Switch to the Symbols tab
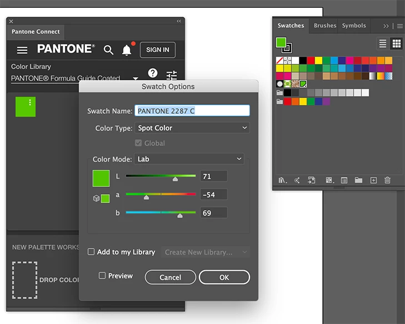Viewport: 405px width, 324px height. tap(354, 26)
